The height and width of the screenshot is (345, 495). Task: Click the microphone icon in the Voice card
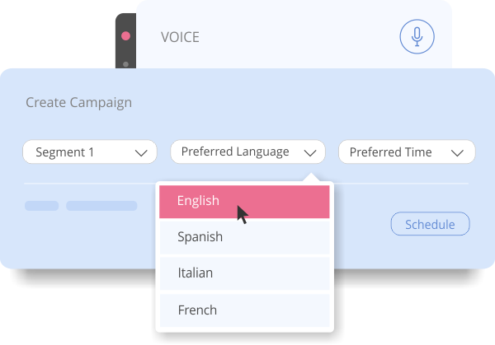tap(417, 37)
